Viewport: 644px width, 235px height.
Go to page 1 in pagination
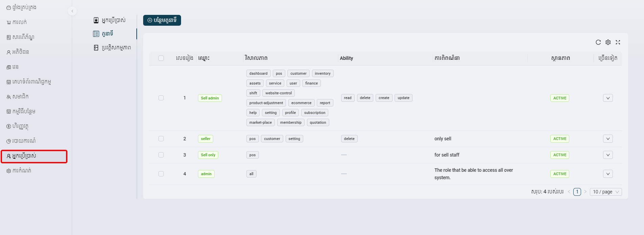pyautogui.click(x=577, y=192)
